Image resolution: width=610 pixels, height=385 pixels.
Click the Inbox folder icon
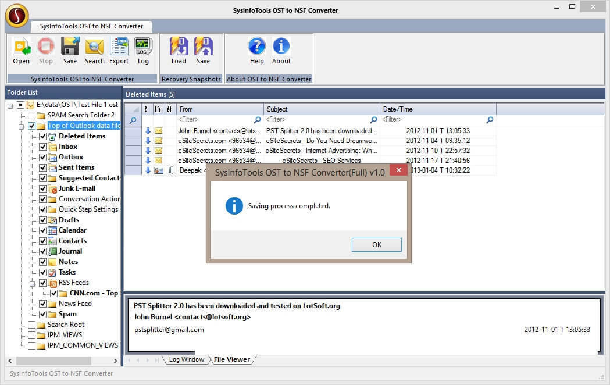52,147
